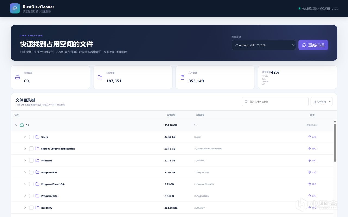Click the RustDiskCleaner app logo icon
348x217 pixels.
click(x=15, y=8)
